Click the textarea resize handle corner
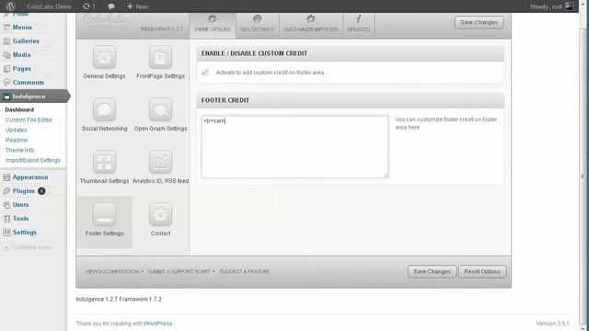This screenshot has height=331, width=589. click(x=386, y=175)
